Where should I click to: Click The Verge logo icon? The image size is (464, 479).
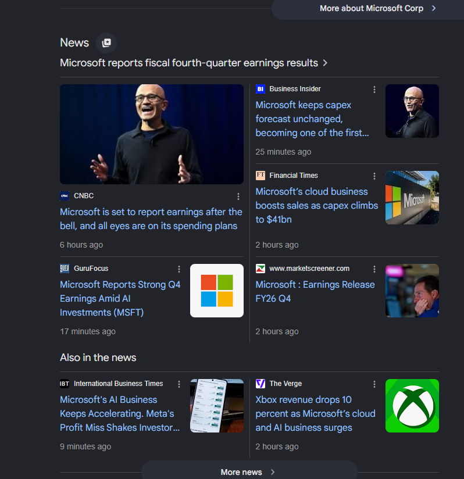pyautogui.click(x=260, y=384)
